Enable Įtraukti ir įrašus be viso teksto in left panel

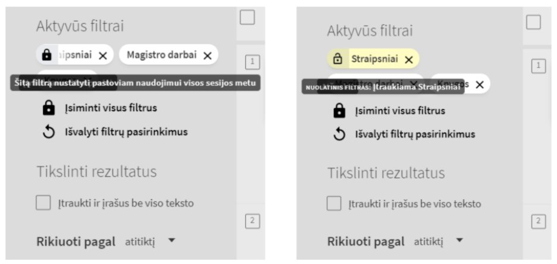pos(43,203)
